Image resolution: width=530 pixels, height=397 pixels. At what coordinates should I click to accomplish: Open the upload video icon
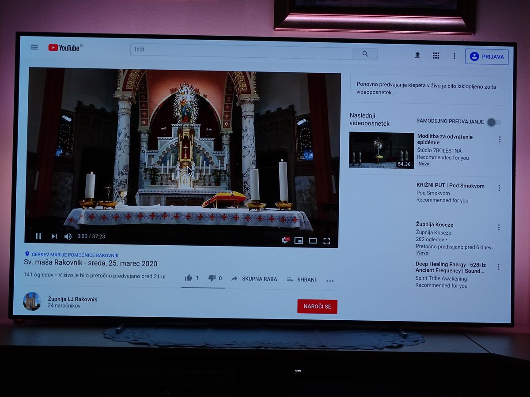(x=417, y=55)
